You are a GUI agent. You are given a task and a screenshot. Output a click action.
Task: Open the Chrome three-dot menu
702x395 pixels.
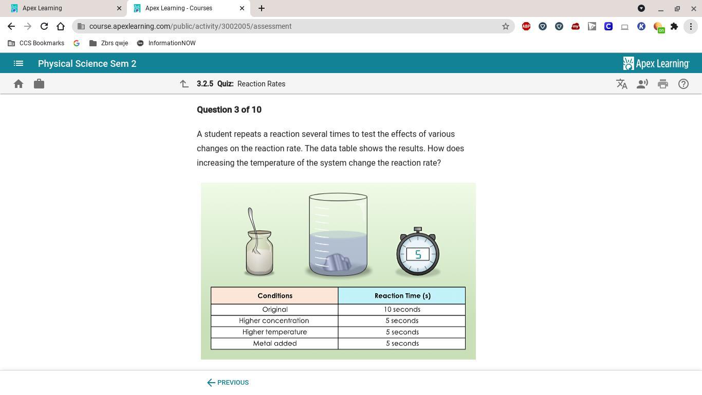point(691,26)
